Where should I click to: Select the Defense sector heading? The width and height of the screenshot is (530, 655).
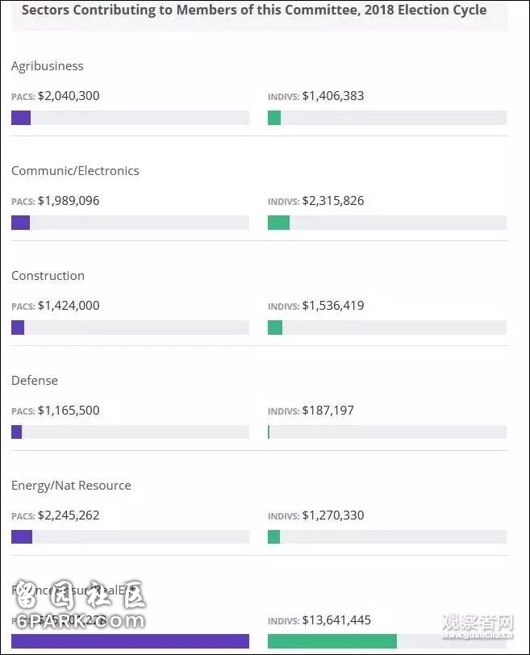pyautogui.click(x=35, y=381)
